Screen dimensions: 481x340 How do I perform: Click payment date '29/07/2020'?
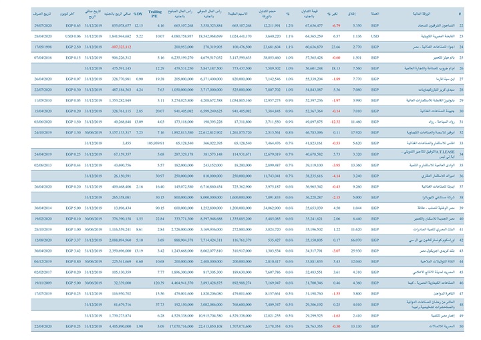[x=43, y=26]
